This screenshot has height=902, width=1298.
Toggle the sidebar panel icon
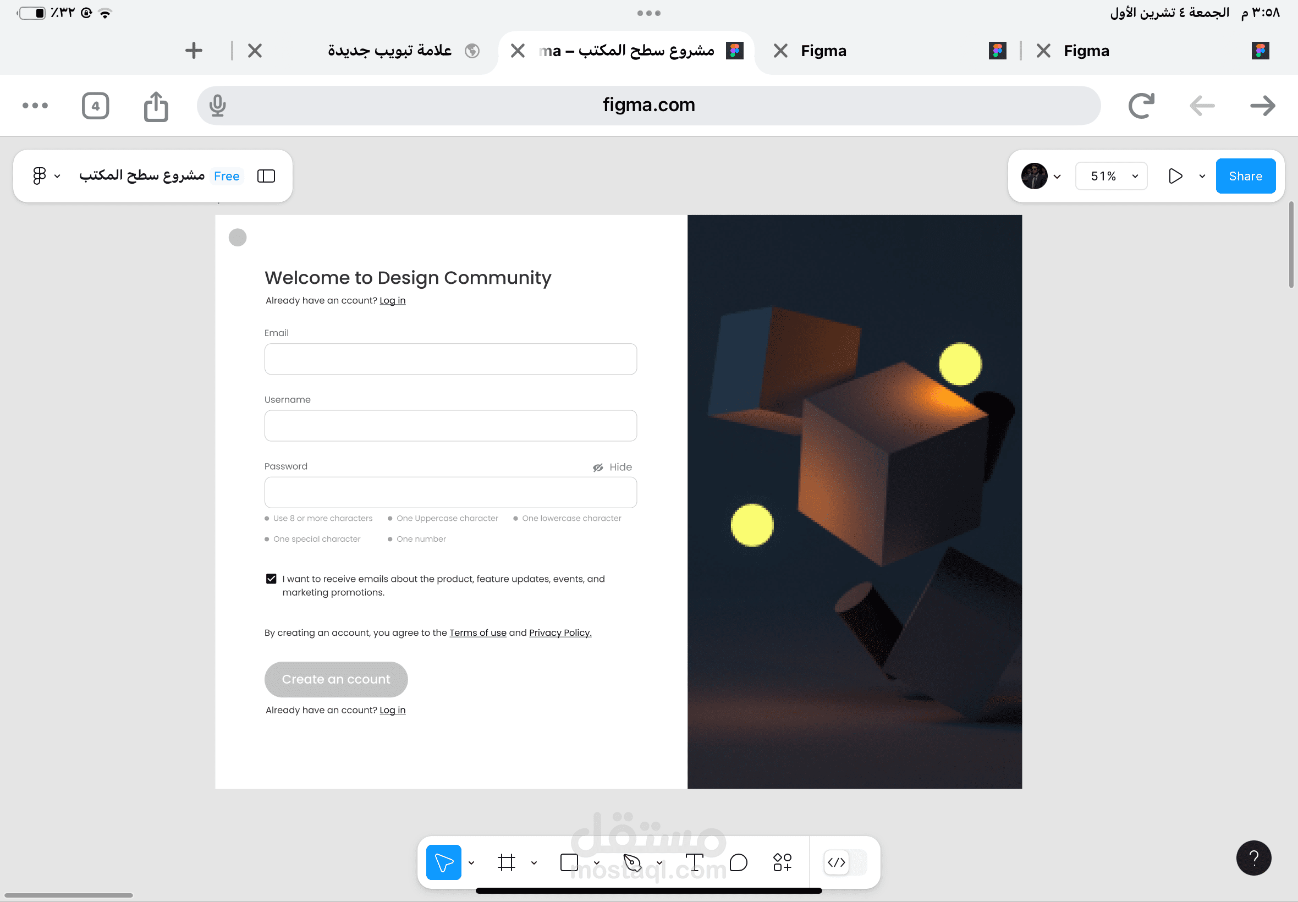266,176
